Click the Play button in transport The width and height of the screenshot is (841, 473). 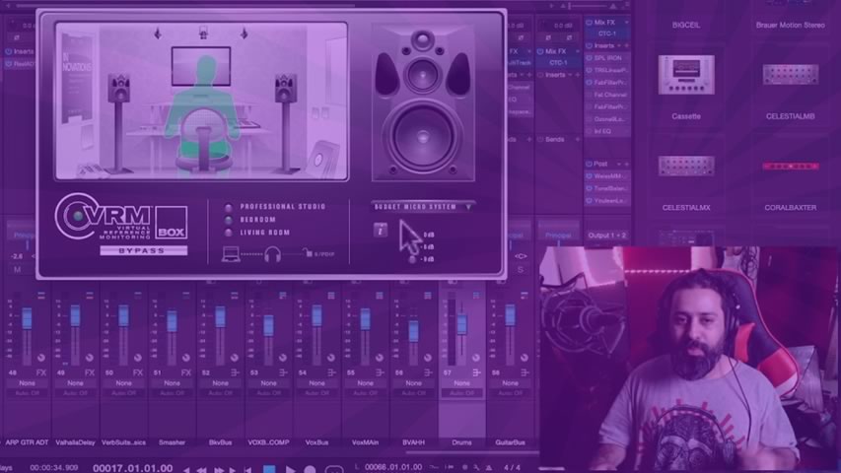click(290, 469)
